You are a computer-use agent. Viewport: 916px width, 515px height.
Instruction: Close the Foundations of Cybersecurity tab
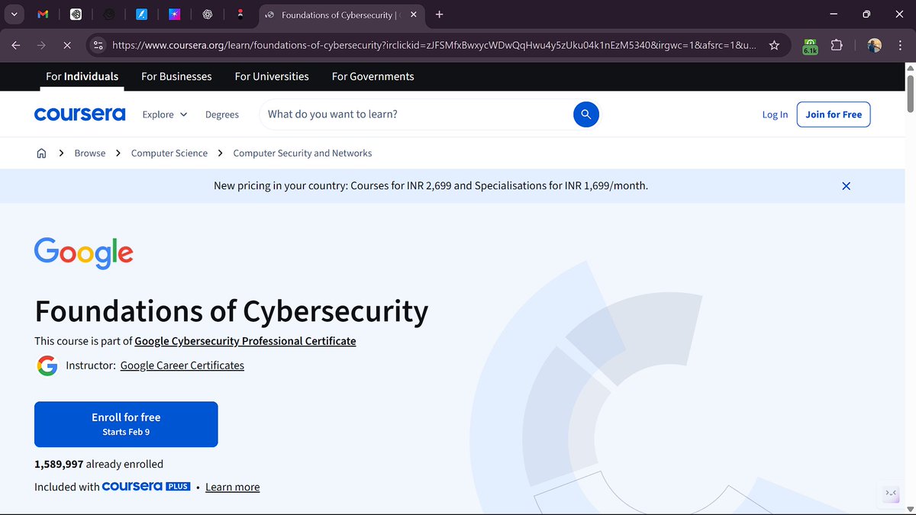[x=413, y=14]
